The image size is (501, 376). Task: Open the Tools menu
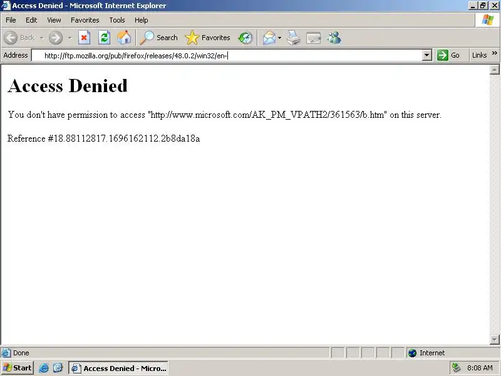[117, 20]
